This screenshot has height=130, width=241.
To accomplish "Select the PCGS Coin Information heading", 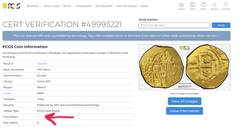I will (x=25, y=47).
